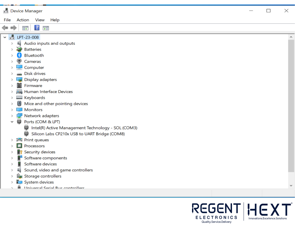Collapse the Ports (COM & LPT) category
295x229 pixels.
[x=12, y=122]
